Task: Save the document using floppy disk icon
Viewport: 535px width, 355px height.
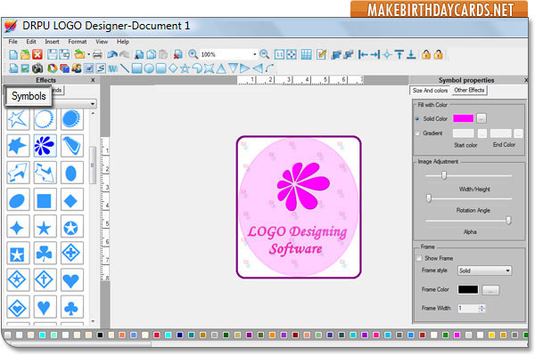Action: click(52, 54)
